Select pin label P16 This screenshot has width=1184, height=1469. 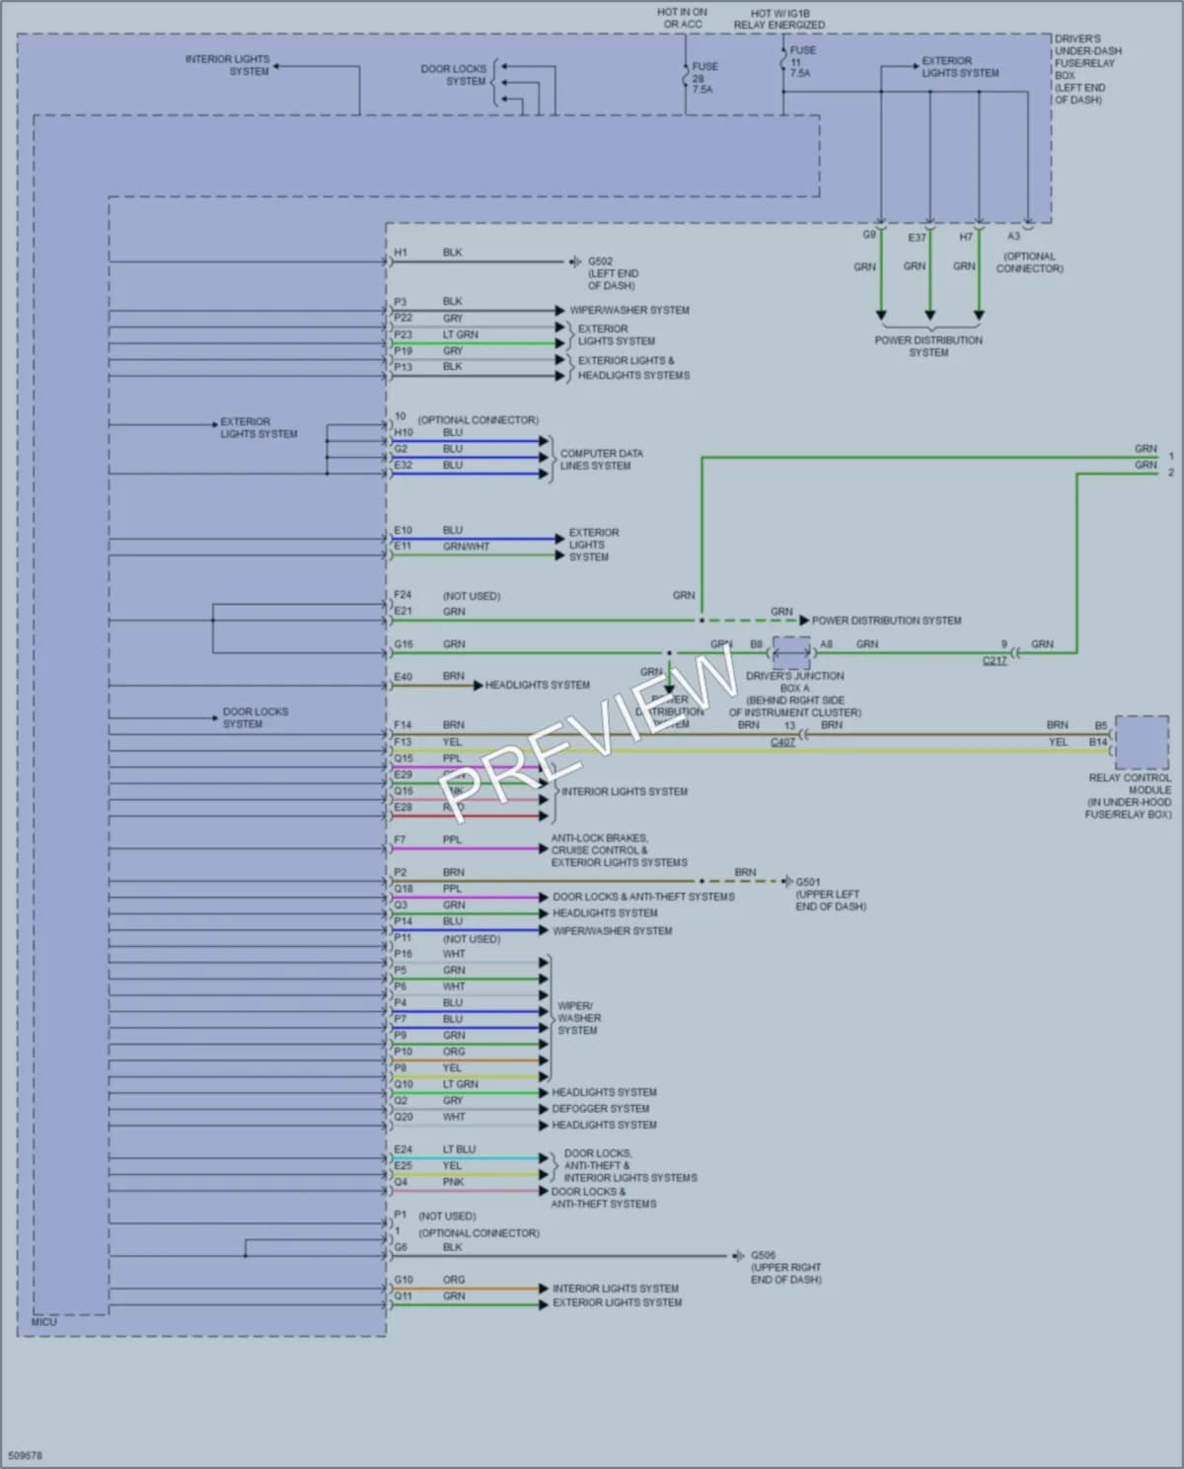403,954
